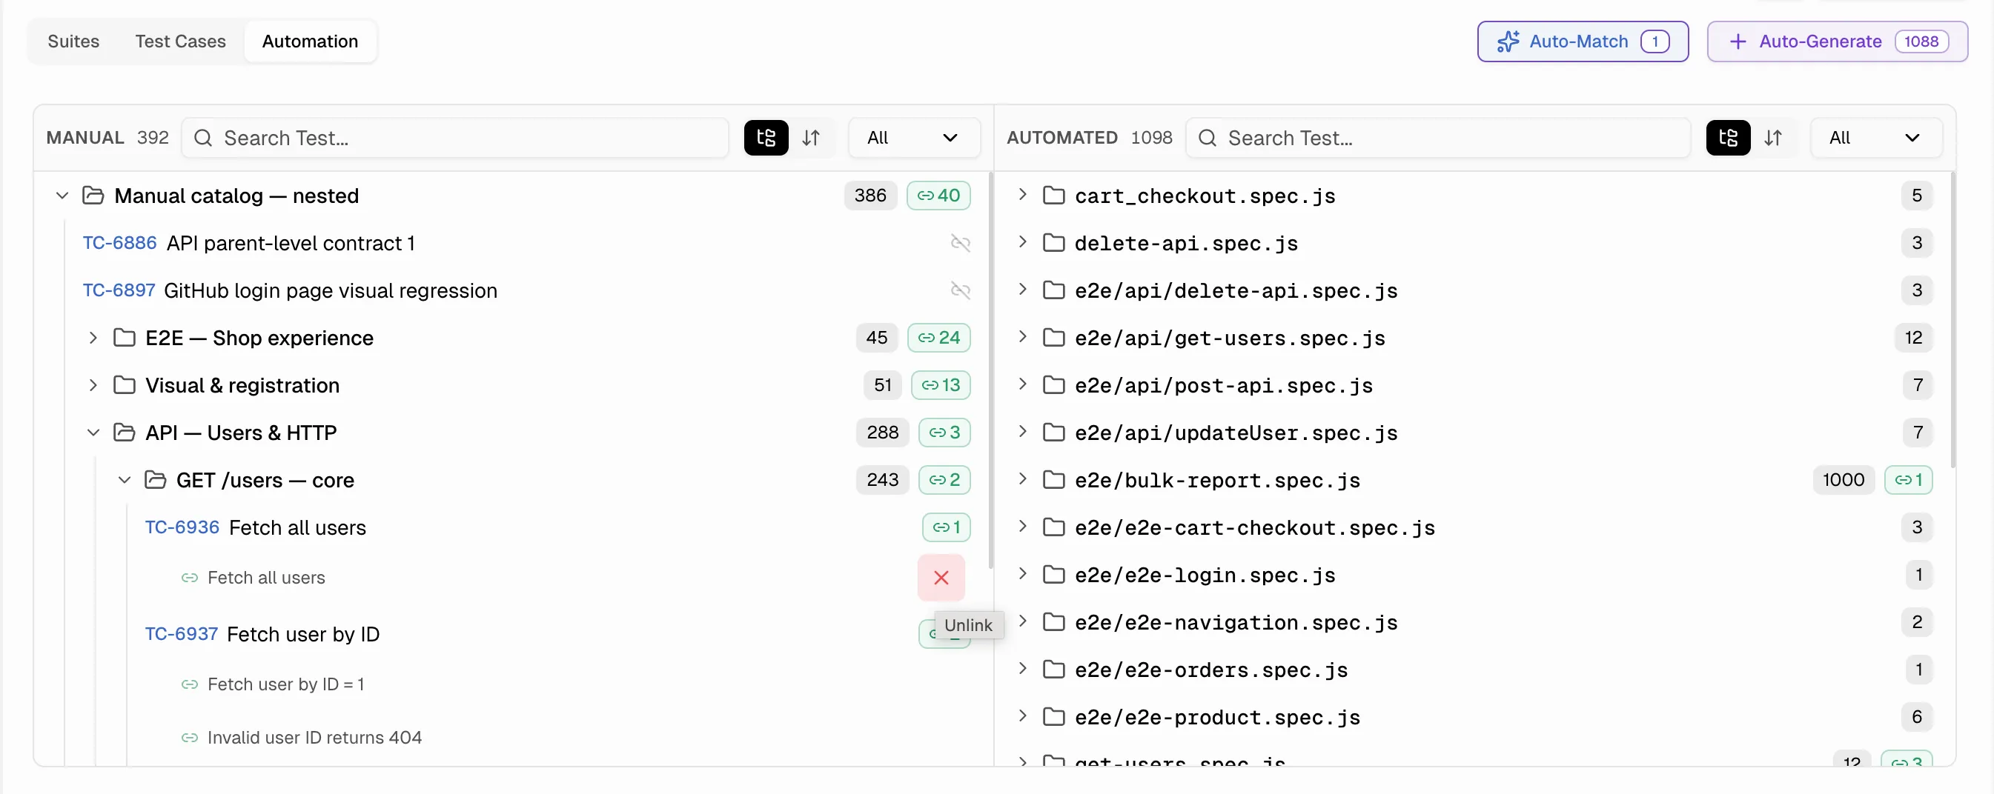Switch to the Suites tab
1994x794 pixels.
coord(73,41)
